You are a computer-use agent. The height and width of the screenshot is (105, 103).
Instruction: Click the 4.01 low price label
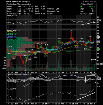point(25,70)
